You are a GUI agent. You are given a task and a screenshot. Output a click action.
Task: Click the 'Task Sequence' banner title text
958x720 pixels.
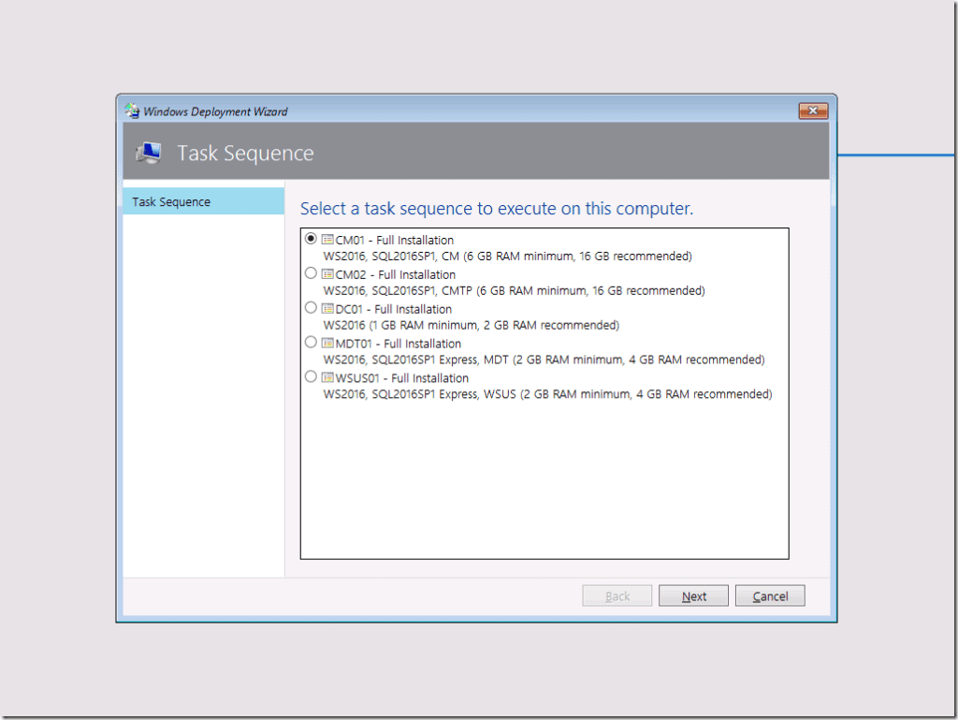[246, 153]
